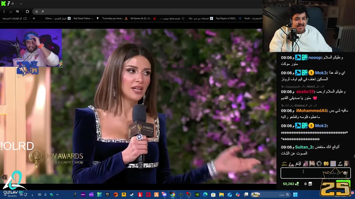Click username nooop in chat
Image resolution: width=355 pixels, height=199 pixels.
(x=315, y=57)
